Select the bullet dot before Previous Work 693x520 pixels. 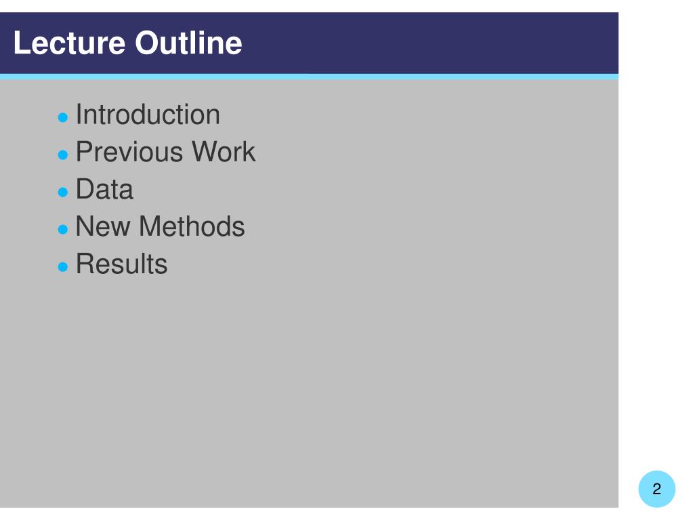click(x=63, y=155)
